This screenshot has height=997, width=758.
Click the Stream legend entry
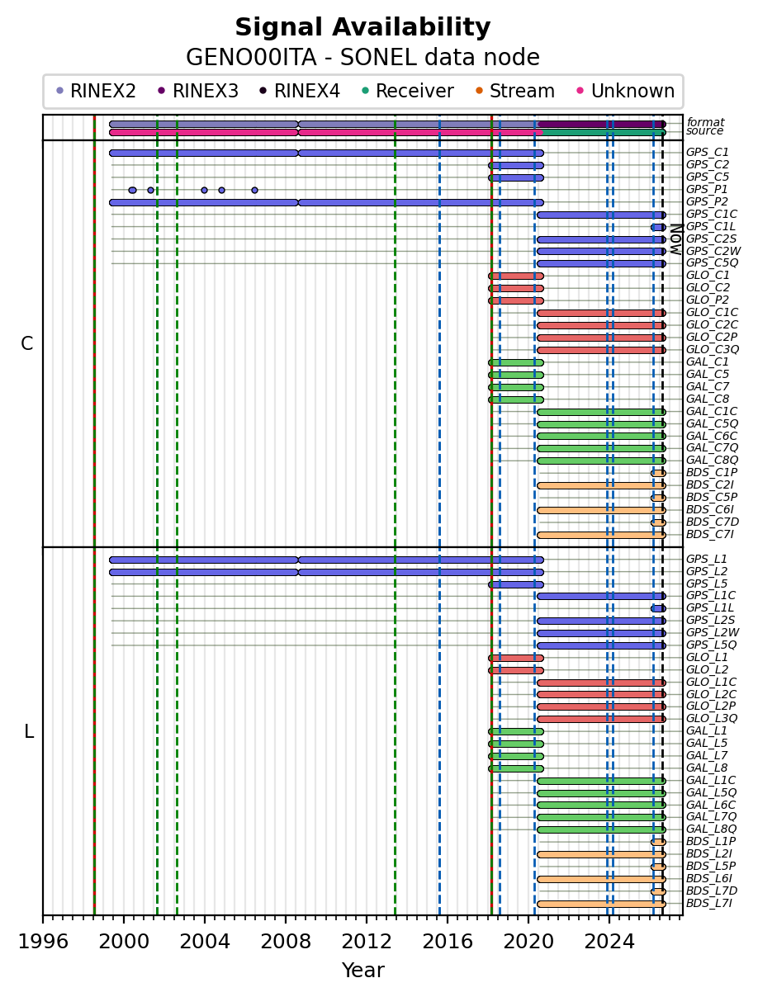[x=515, y=91]
